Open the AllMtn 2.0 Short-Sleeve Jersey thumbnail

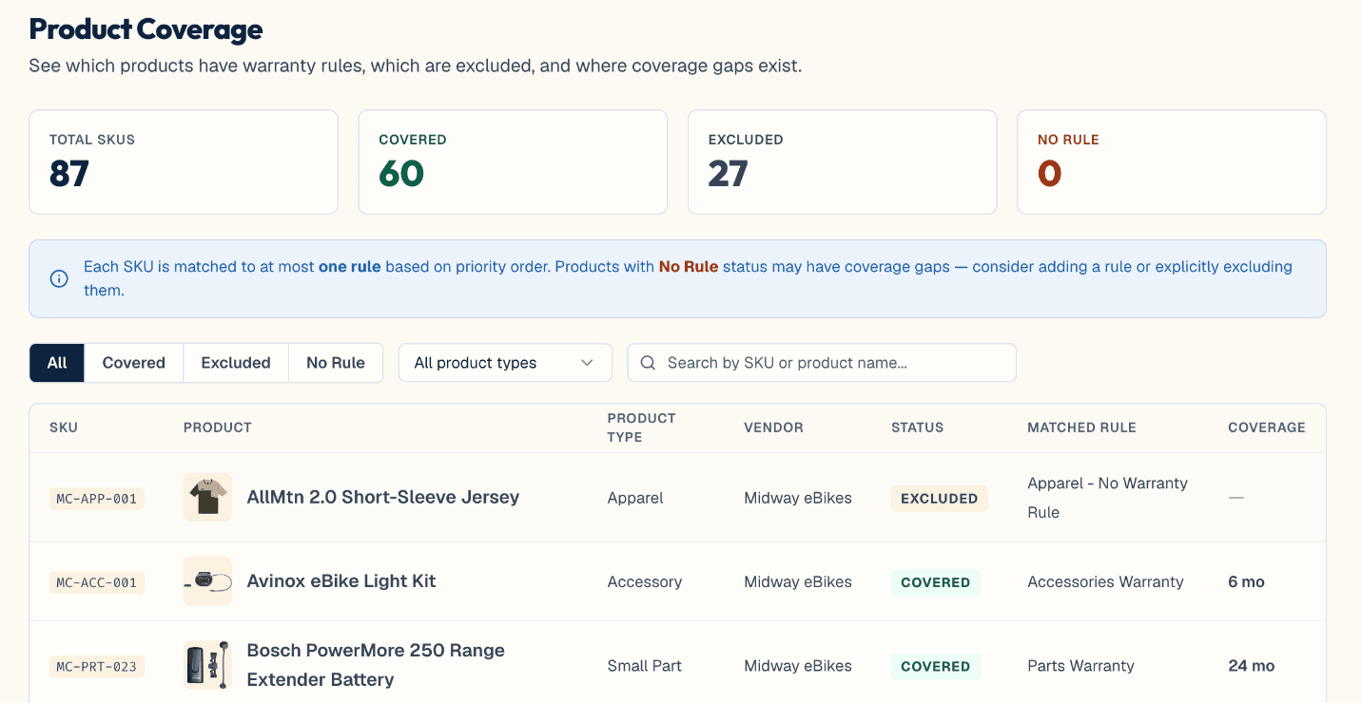coord(207,498)
